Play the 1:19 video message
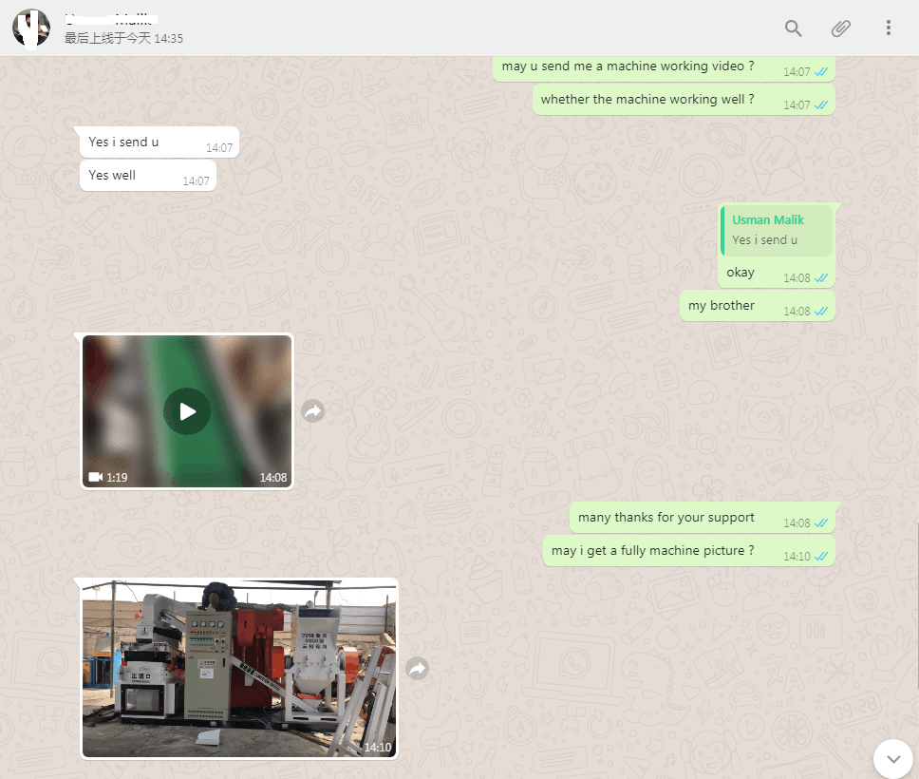 (187, 411)
